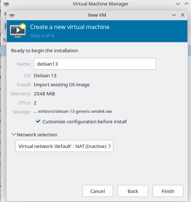Focus the Name field containing debian13
This screenshot has height=202, width=191.
(95, 64)
